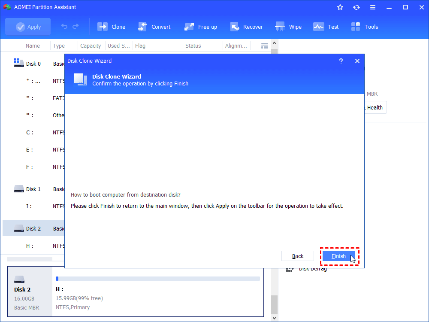Screen dimensions: 429x322
Task: Click the Disk 0 Windows disk icon
Action: coord(18,63)
